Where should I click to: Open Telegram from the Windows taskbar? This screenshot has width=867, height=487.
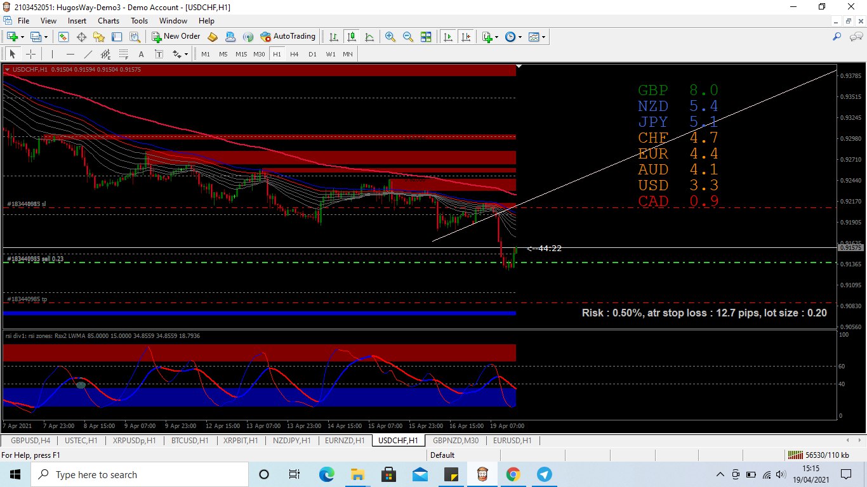(544, 474)
